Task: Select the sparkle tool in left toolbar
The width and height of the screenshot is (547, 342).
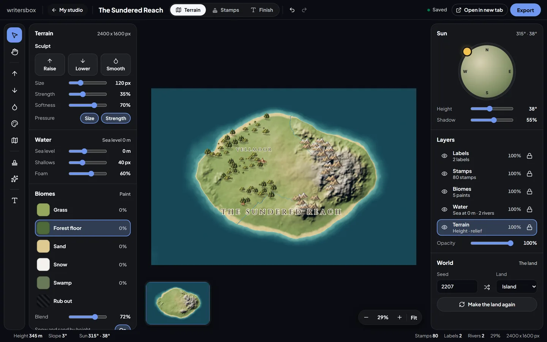Action: coord(14,179)
